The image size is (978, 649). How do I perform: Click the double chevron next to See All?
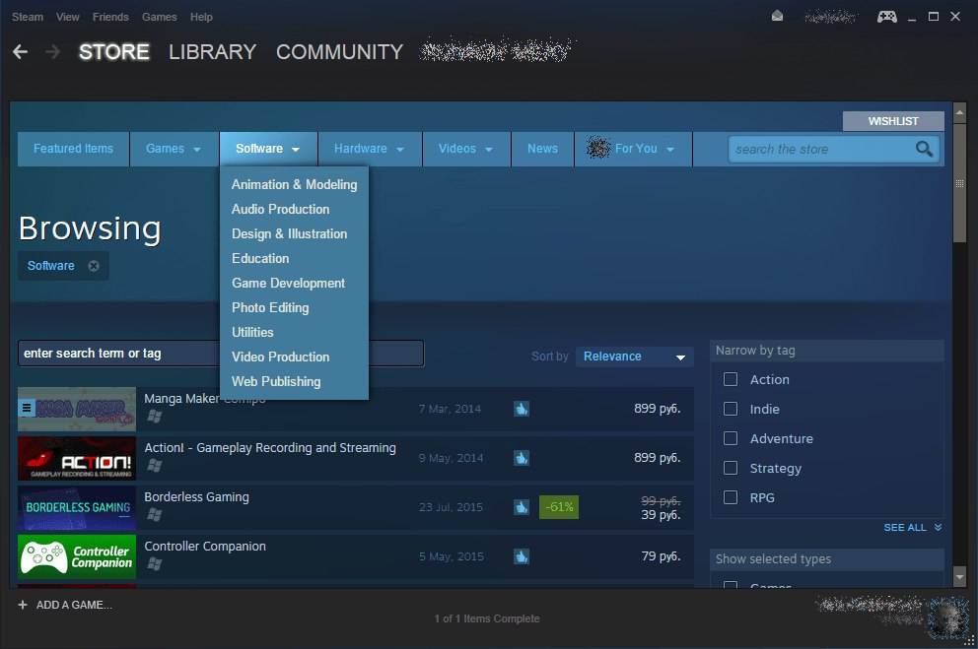(939, 528)
